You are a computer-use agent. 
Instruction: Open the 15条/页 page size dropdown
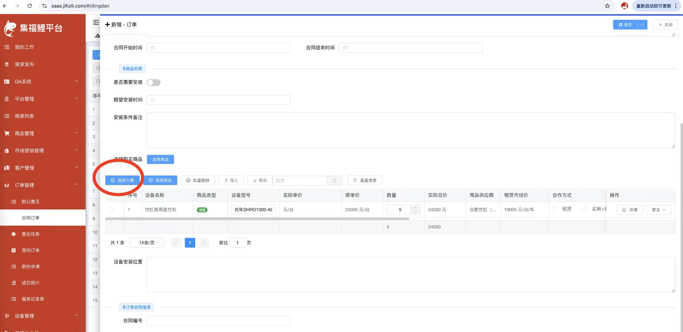(x=147, y=243)
